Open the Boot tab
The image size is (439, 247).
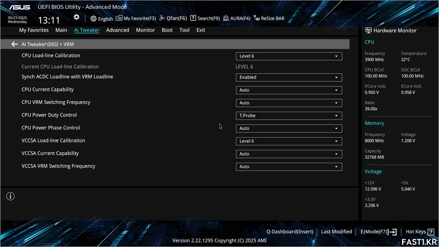pyautogui.click(x=167, y=30)
